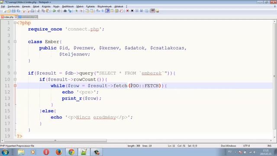This screenshot has height=156, width=277.
Task: Open the Beállítások menu
Action: tap(68, 6)
